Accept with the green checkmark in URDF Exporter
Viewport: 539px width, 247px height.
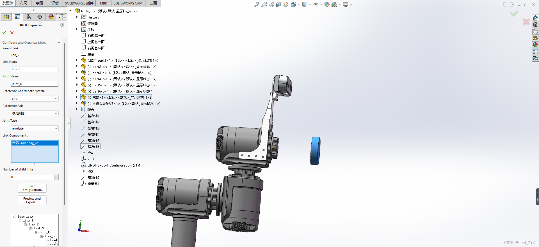point(4,33)
